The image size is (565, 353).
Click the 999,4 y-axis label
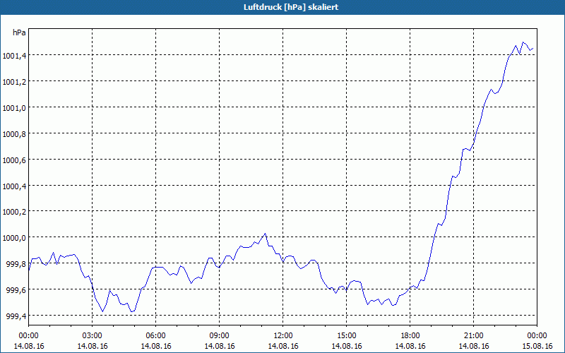(x=16, y=316)
